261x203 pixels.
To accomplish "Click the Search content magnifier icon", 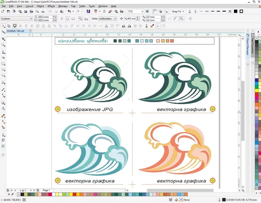I will [x=37, y=11].
